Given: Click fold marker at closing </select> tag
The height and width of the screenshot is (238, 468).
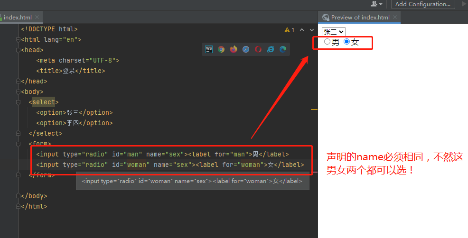Looking at the screenshot, I should coord(18,133).
